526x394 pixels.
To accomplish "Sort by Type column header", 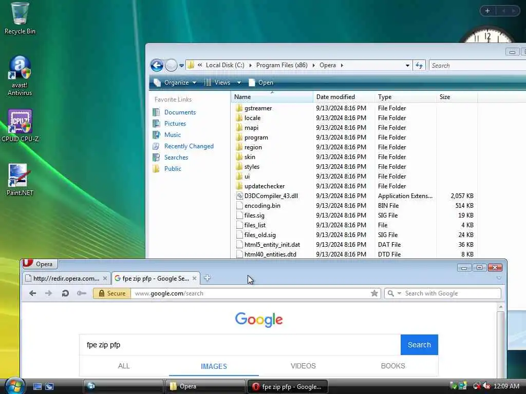I will 406,97.
